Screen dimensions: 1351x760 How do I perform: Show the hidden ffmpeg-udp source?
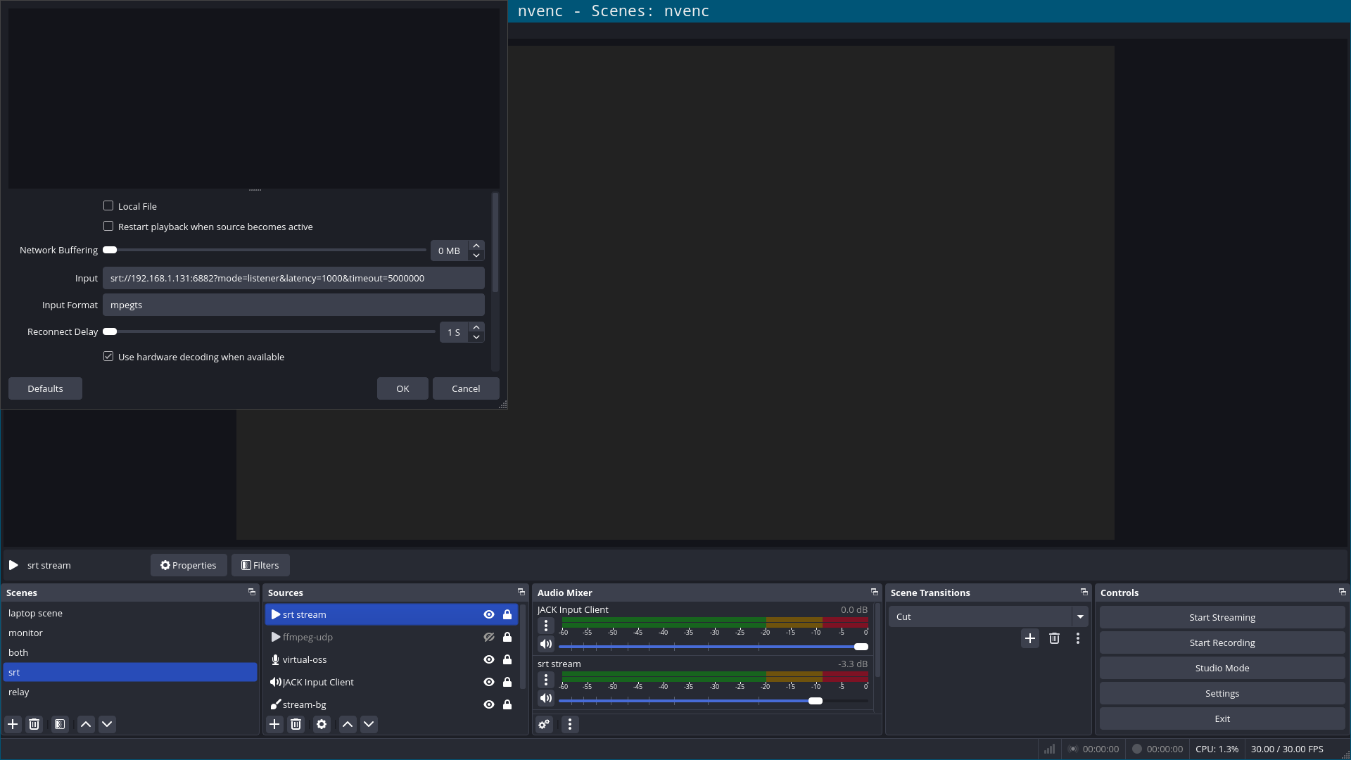pyautogui.click(x=489, y=637)
